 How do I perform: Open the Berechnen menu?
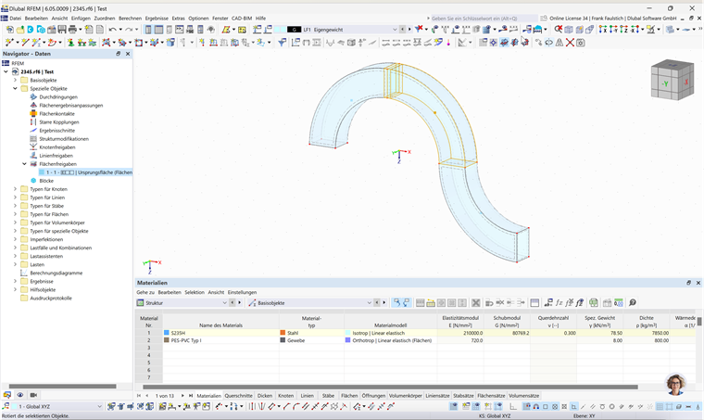click(130, 19)
